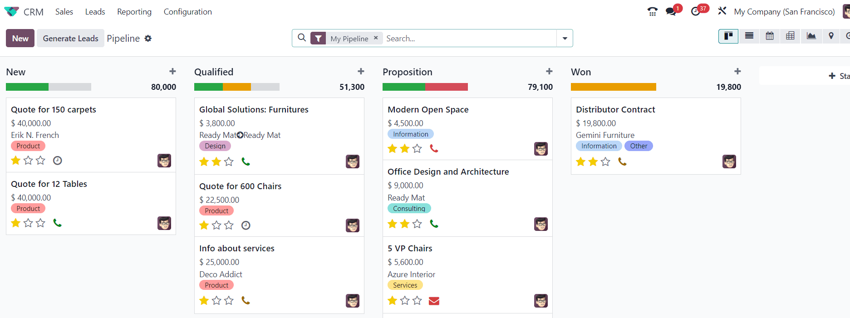The image size is (850, 318).
Task: Set third priority star on Quote for 150 carpets
Action: tap(40, 160)
